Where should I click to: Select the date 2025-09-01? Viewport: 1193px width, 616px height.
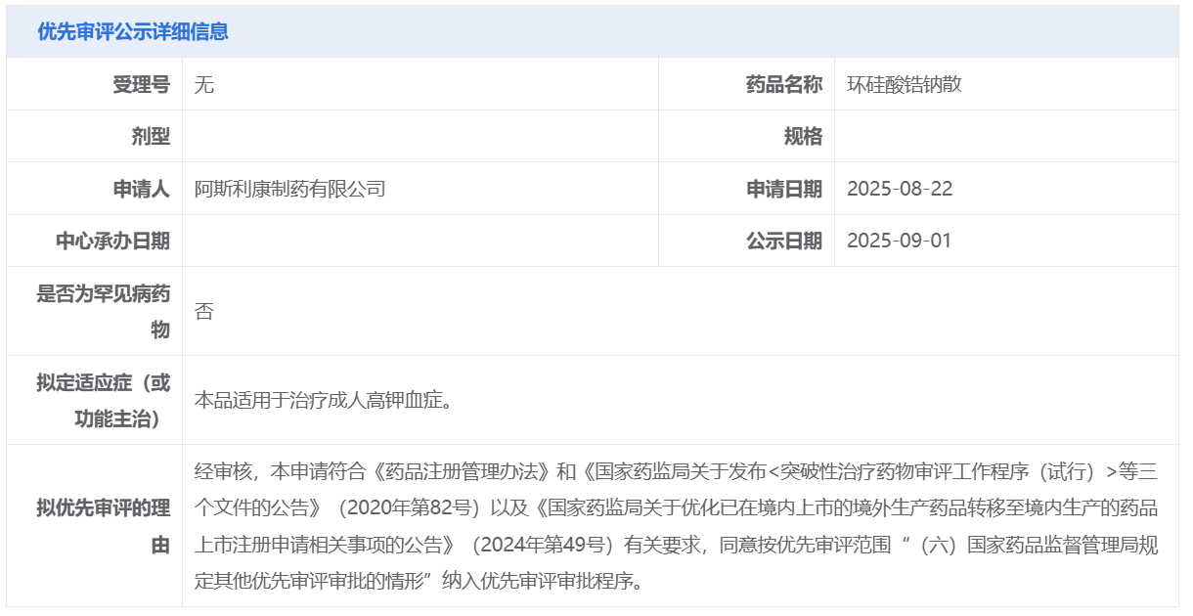tap(899, 241)
